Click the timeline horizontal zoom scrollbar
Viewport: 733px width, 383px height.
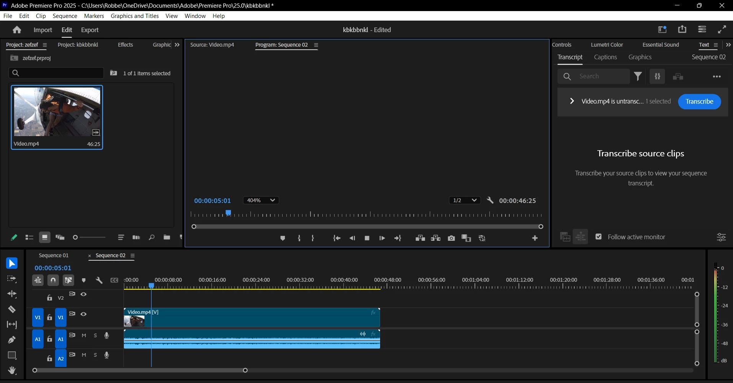click(140, 370)
